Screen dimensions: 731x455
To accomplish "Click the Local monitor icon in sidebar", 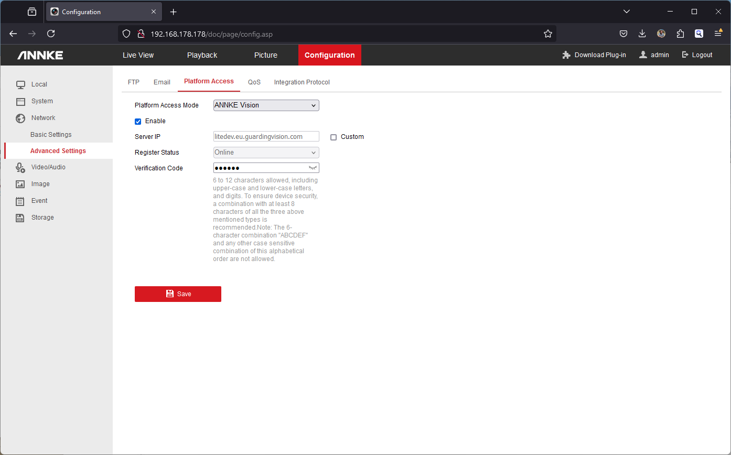I will pos(20,84).
